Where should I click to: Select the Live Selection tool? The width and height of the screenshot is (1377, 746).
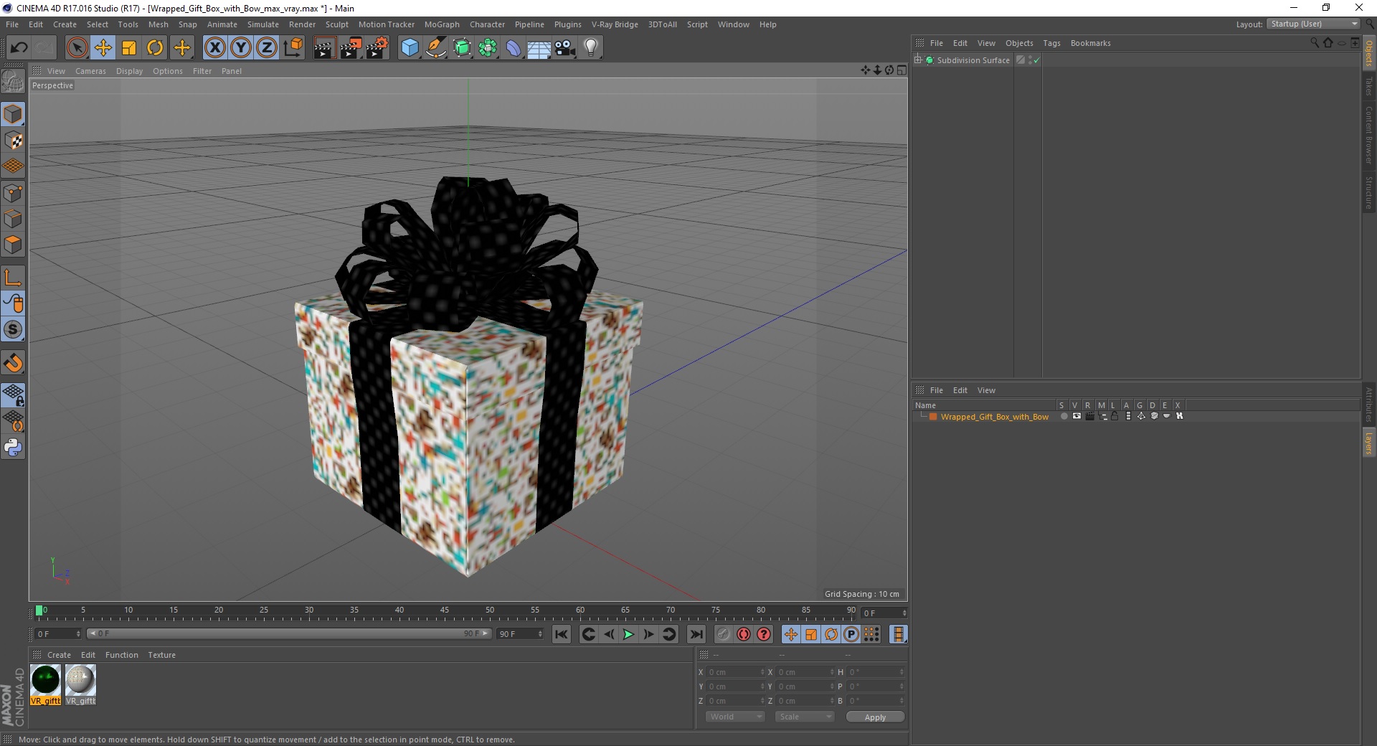pos(77,48)
